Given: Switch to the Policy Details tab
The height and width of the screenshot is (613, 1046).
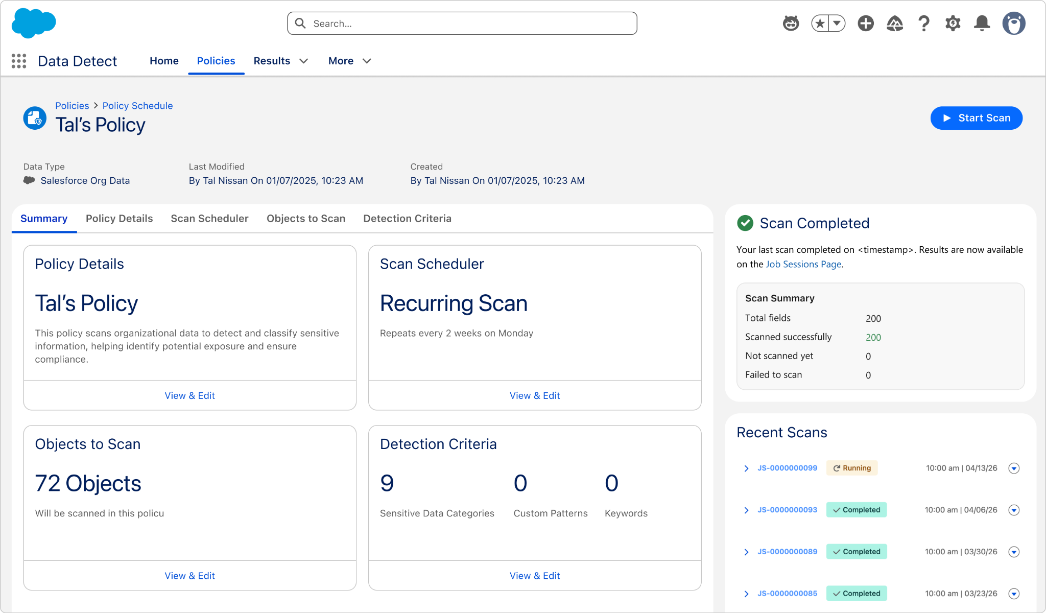Looking at the screenshot, I should coord(120,219).
